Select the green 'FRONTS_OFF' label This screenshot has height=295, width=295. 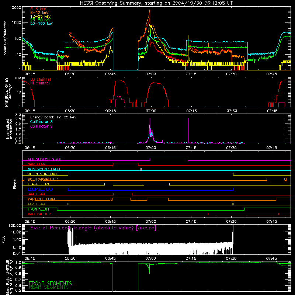(x=39, y=209)
